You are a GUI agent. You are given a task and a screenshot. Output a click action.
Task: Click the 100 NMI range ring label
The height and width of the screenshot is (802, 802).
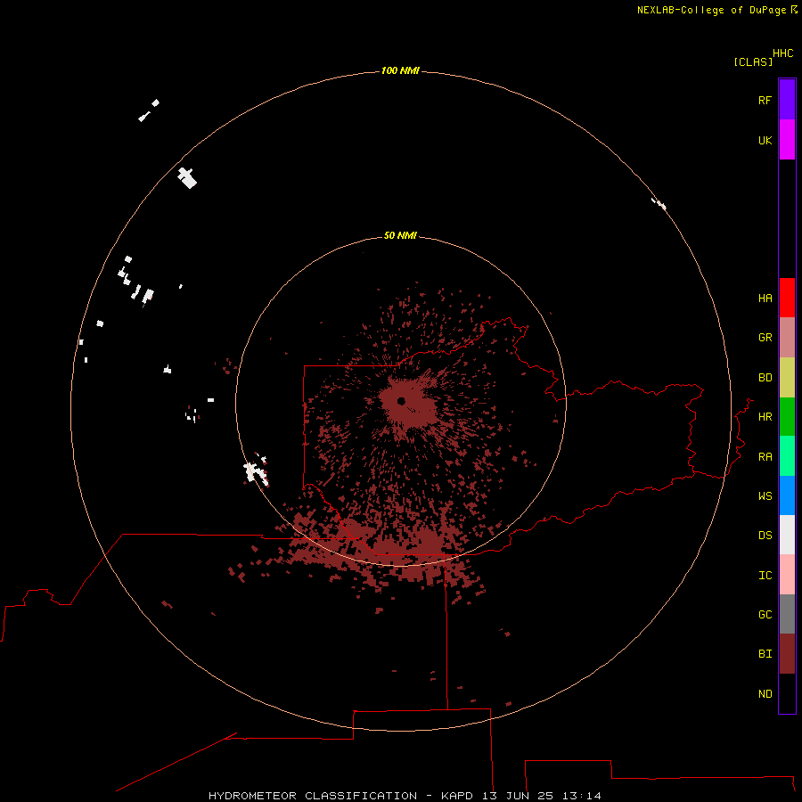[400, 70]
